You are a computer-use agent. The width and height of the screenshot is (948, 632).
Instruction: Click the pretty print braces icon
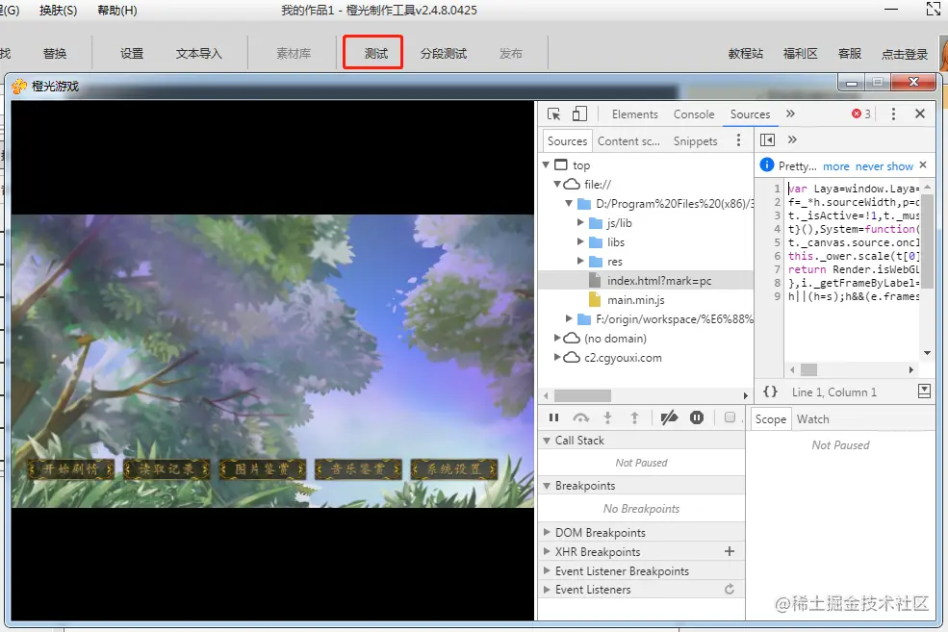(x=770, y=392)
